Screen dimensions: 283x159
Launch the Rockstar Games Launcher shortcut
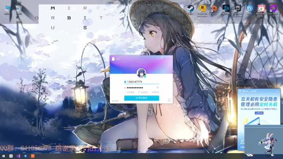click(202, 11)
